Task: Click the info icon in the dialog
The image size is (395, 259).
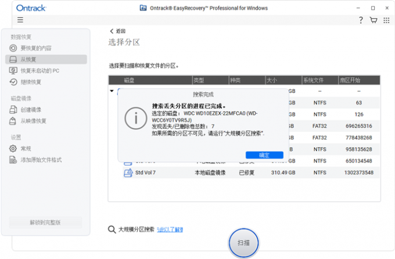Action: click(136, 118)
